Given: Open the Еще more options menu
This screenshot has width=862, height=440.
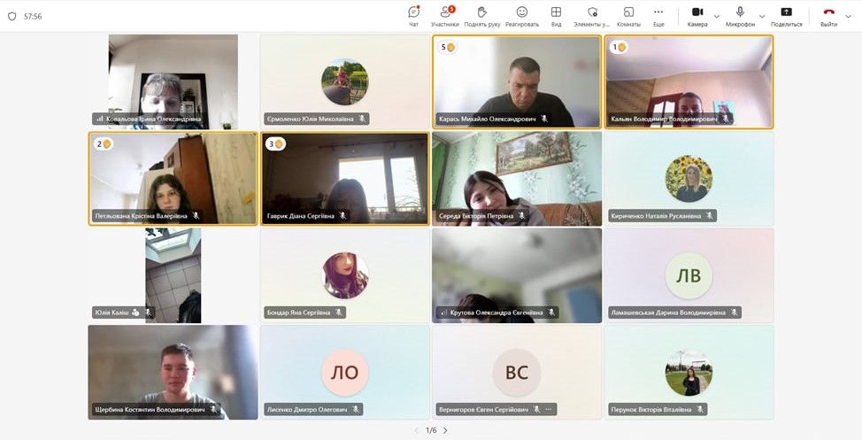Looking at the screenshot, I should (x=658, y=15).
